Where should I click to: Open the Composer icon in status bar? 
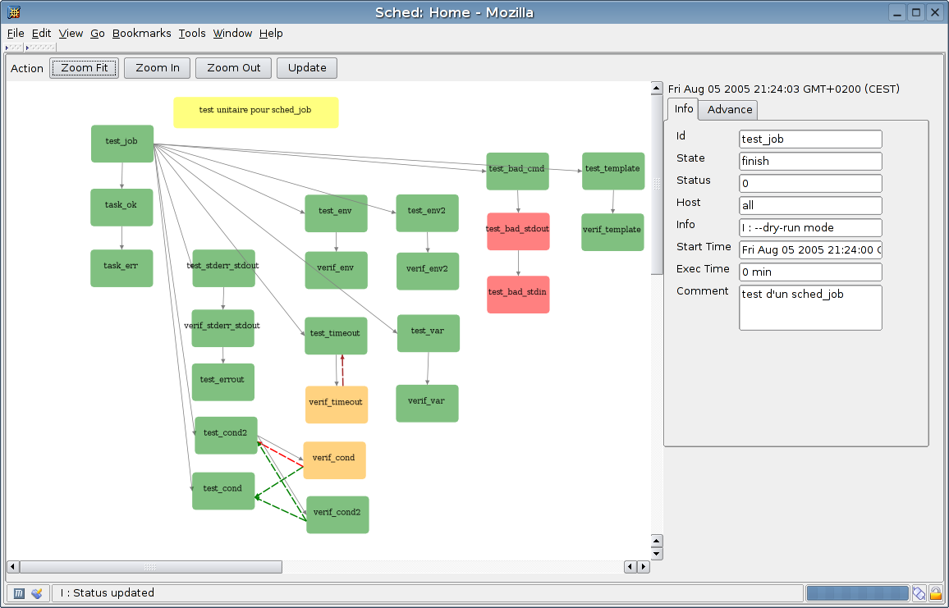(x=37, y=593)
